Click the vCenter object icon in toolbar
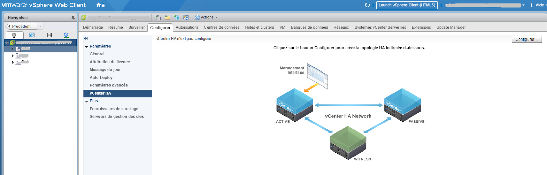The image size is (547, 175). tap(84, 17)
